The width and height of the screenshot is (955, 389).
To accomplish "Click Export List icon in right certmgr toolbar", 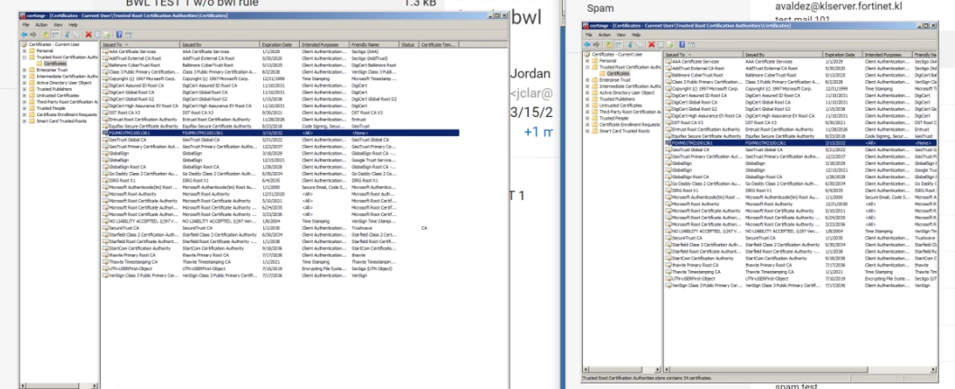I will (670, 44).
